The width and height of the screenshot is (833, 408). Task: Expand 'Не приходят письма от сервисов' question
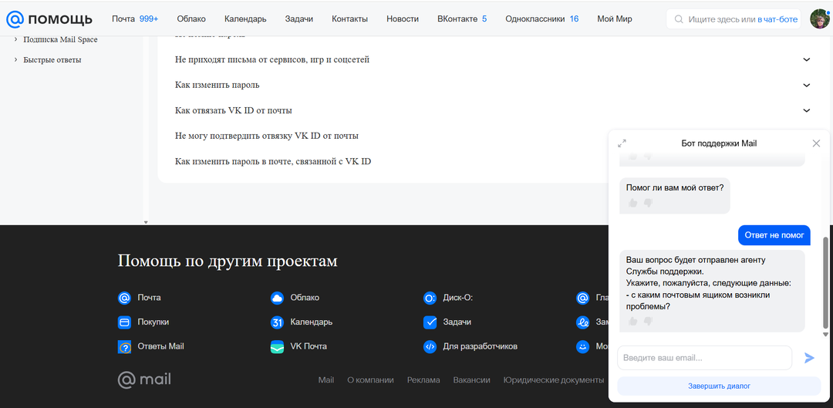point(807,59)
